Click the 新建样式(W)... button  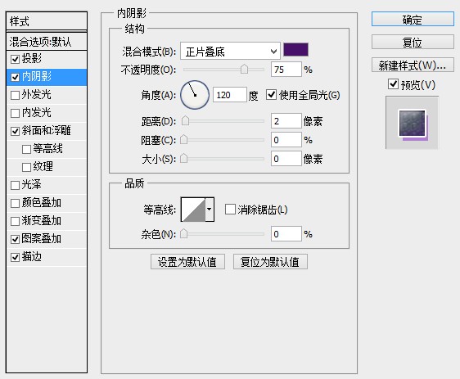point(413,65)
